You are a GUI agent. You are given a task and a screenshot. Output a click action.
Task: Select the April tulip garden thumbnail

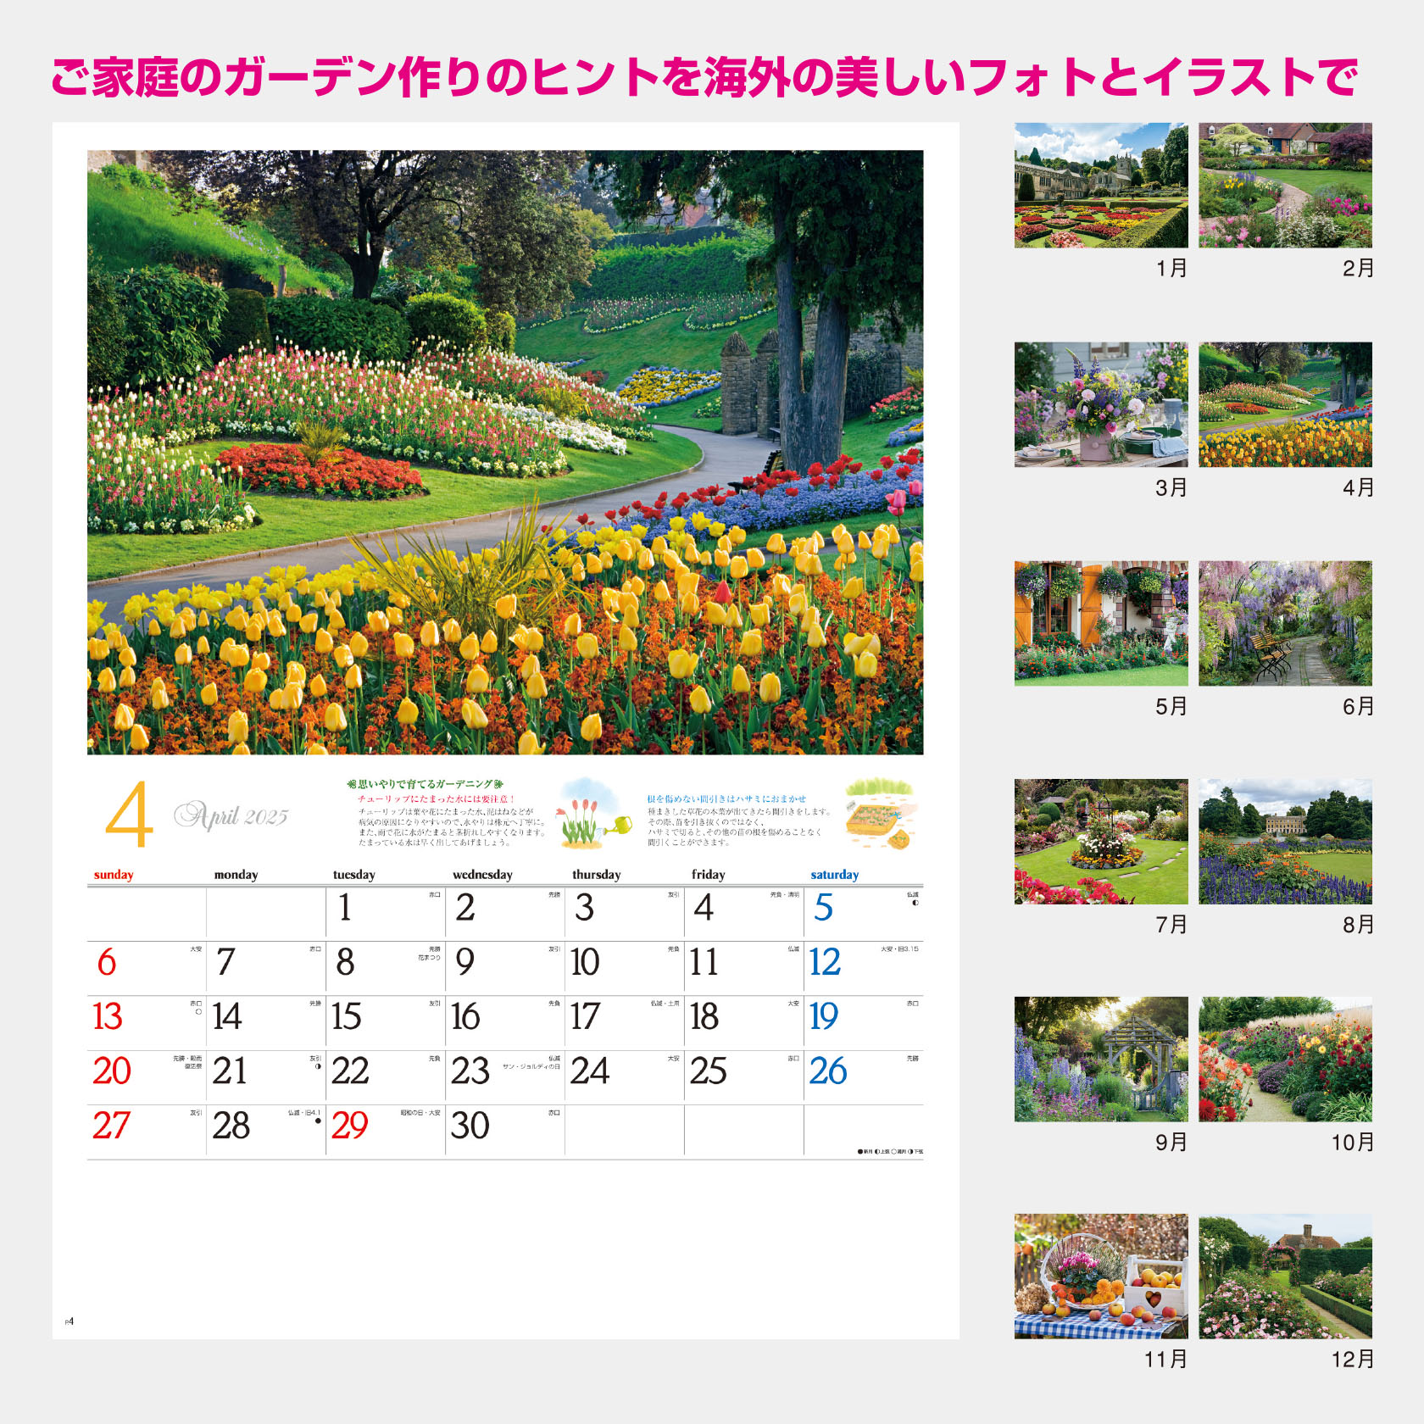(x=1285, y=404)
